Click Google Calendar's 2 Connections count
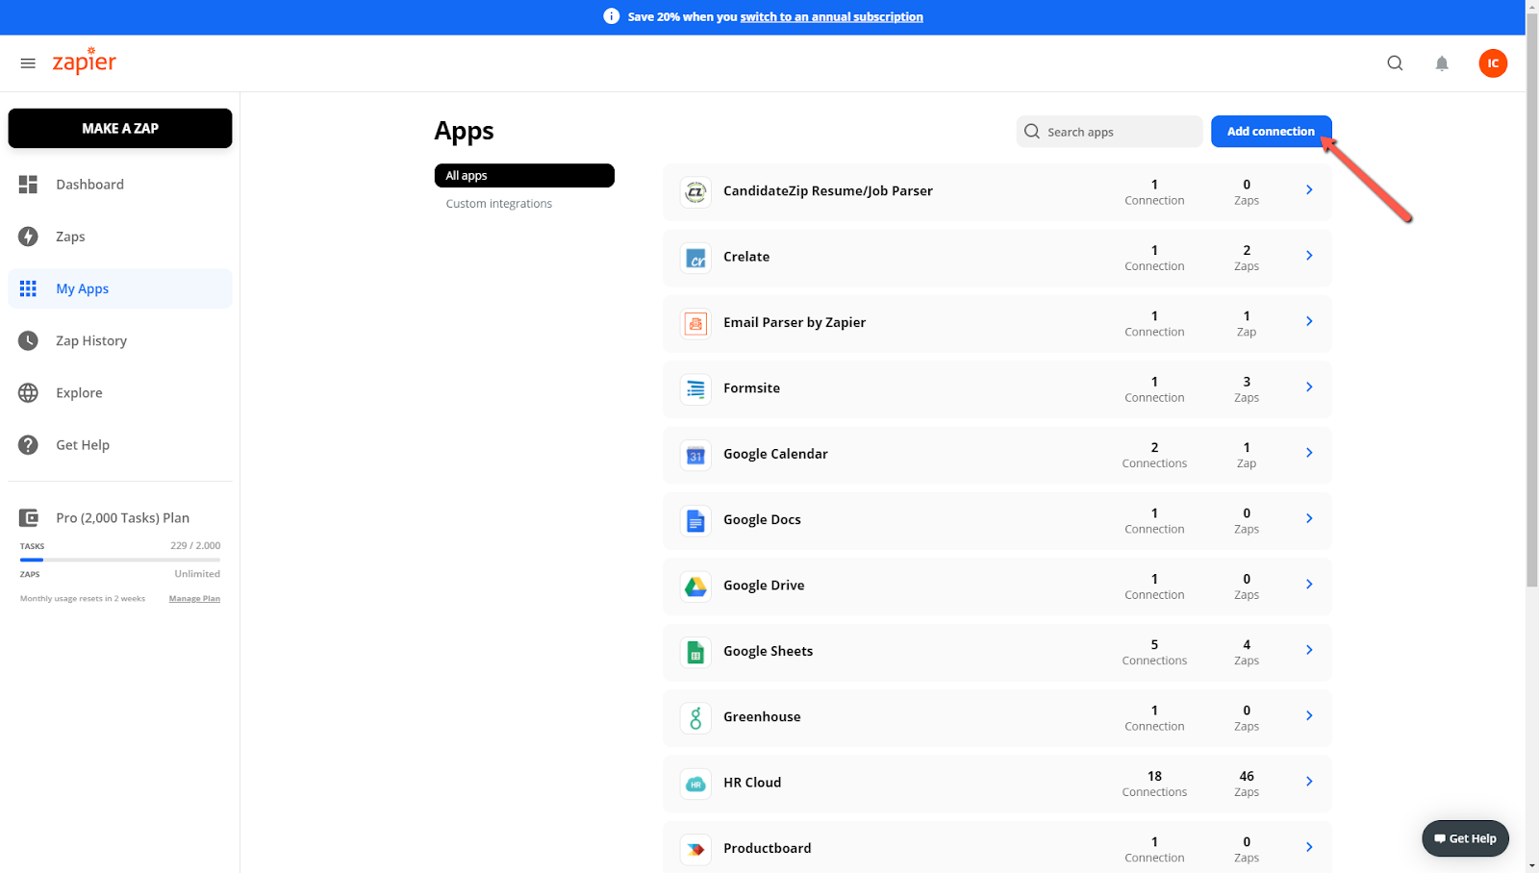1539x873 pixels. (1154, 455)
